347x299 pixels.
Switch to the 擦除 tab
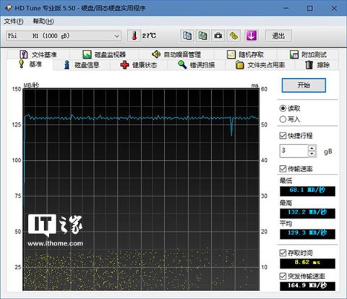pyautogui.click(x=317, y=65)
